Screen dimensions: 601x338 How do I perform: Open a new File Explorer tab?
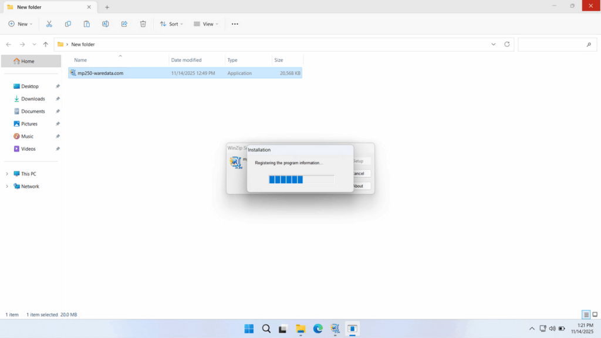[107, 7]
